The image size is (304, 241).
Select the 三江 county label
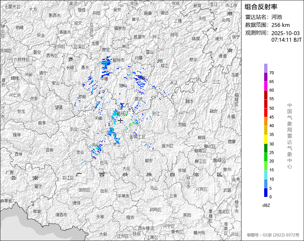point(216,82)
